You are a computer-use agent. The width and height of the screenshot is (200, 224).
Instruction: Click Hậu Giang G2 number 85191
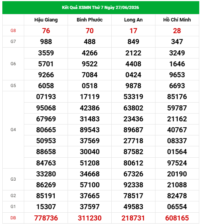(46, 196)
